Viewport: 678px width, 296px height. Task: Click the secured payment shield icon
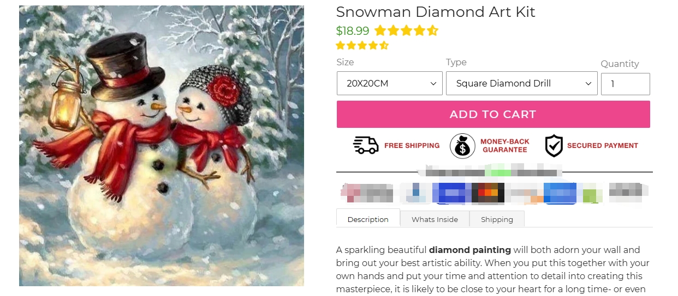pyautogui.click(x=554, y=146)
